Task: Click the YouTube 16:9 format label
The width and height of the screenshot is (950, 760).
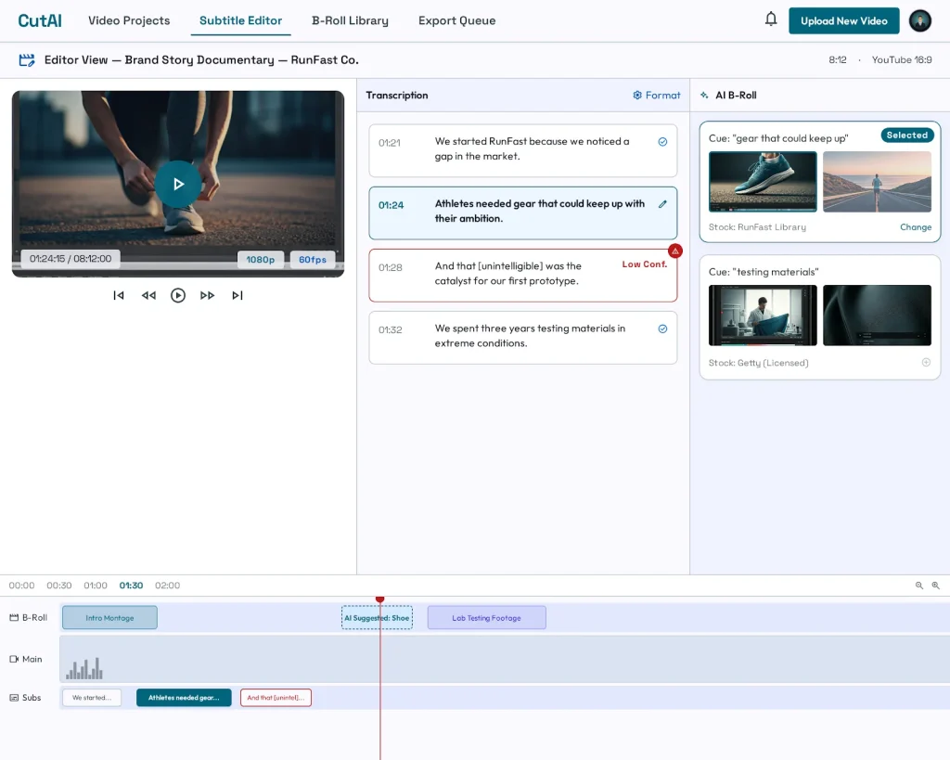Action: coord(902,60)
